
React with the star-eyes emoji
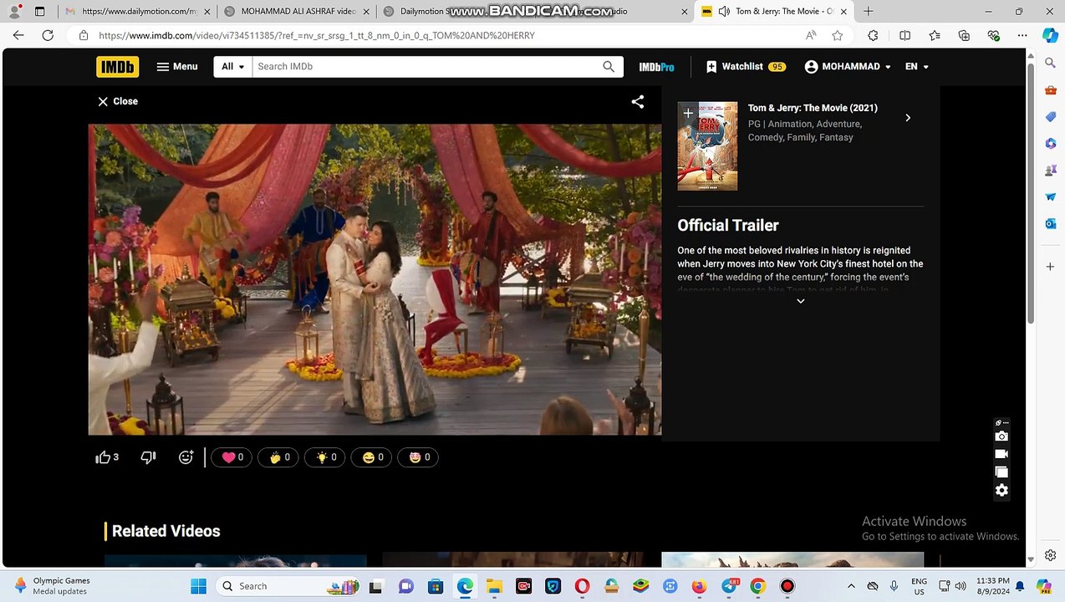click(419, 457)
